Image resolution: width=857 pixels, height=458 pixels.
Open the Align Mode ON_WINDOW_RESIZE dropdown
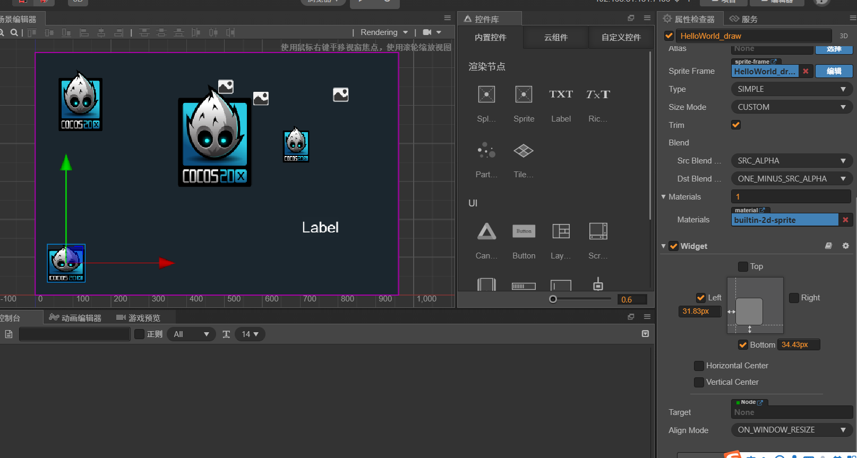click(x=792, y=430)
